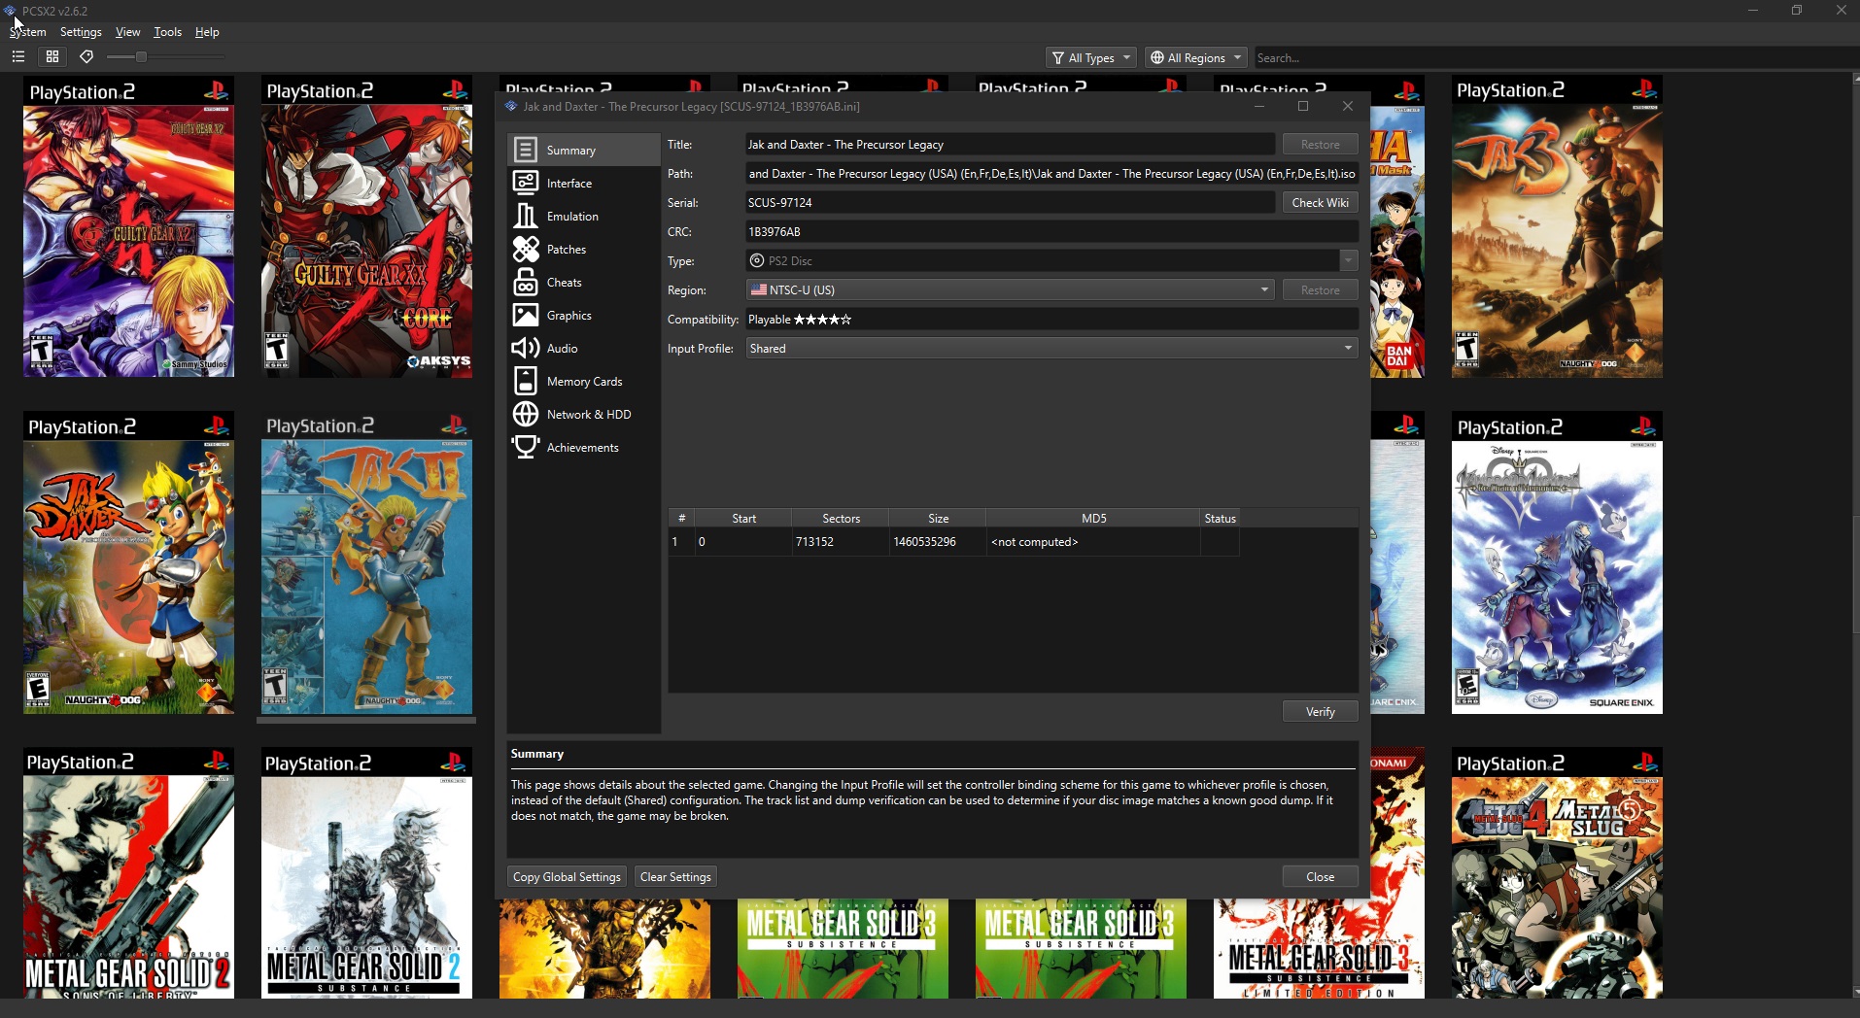Screen dimensions: 1860x1018
Task: Open the All Types filter dropdown
Action: tap(1091, 57)
